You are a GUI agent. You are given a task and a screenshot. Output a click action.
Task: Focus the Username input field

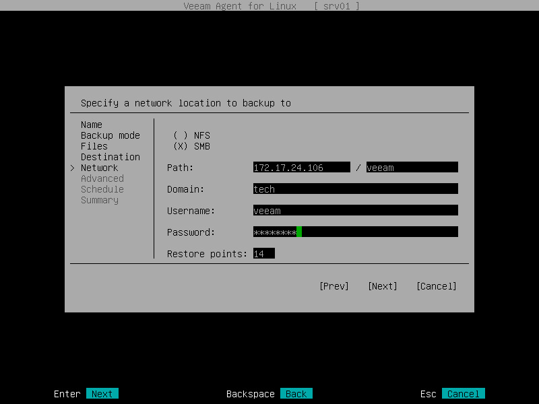point(356,210)
